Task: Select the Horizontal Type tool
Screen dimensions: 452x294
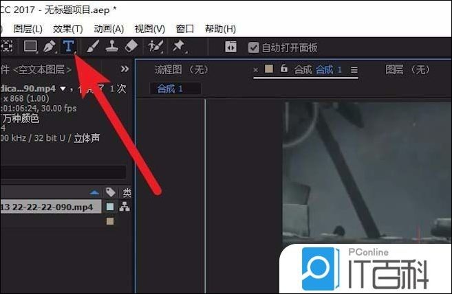Action: [69, 46]
